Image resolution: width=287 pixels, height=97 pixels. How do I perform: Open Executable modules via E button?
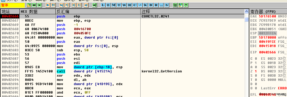tap(108, 5)
